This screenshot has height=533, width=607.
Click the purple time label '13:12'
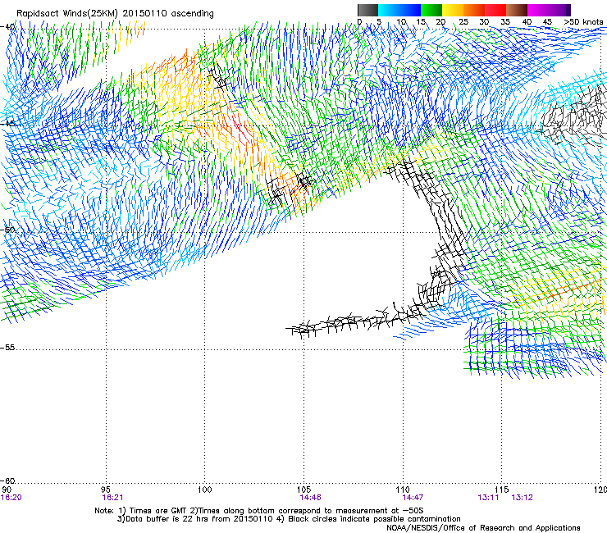point(522,498)
